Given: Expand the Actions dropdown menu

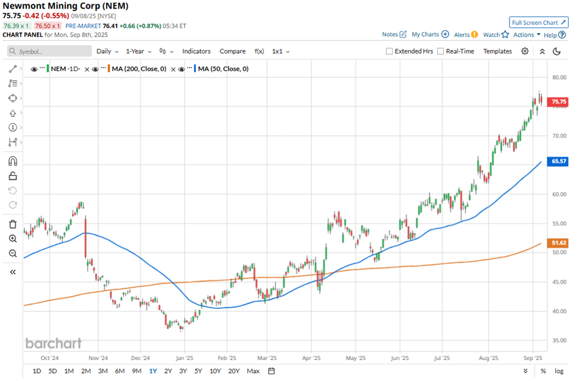Looking at the screenshot, I should coord(527,35).
